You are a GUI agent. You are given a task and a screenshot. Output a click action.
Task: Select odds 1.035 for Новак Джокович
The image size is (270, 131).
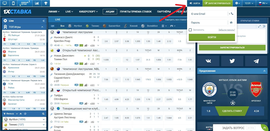click(106, 60)
